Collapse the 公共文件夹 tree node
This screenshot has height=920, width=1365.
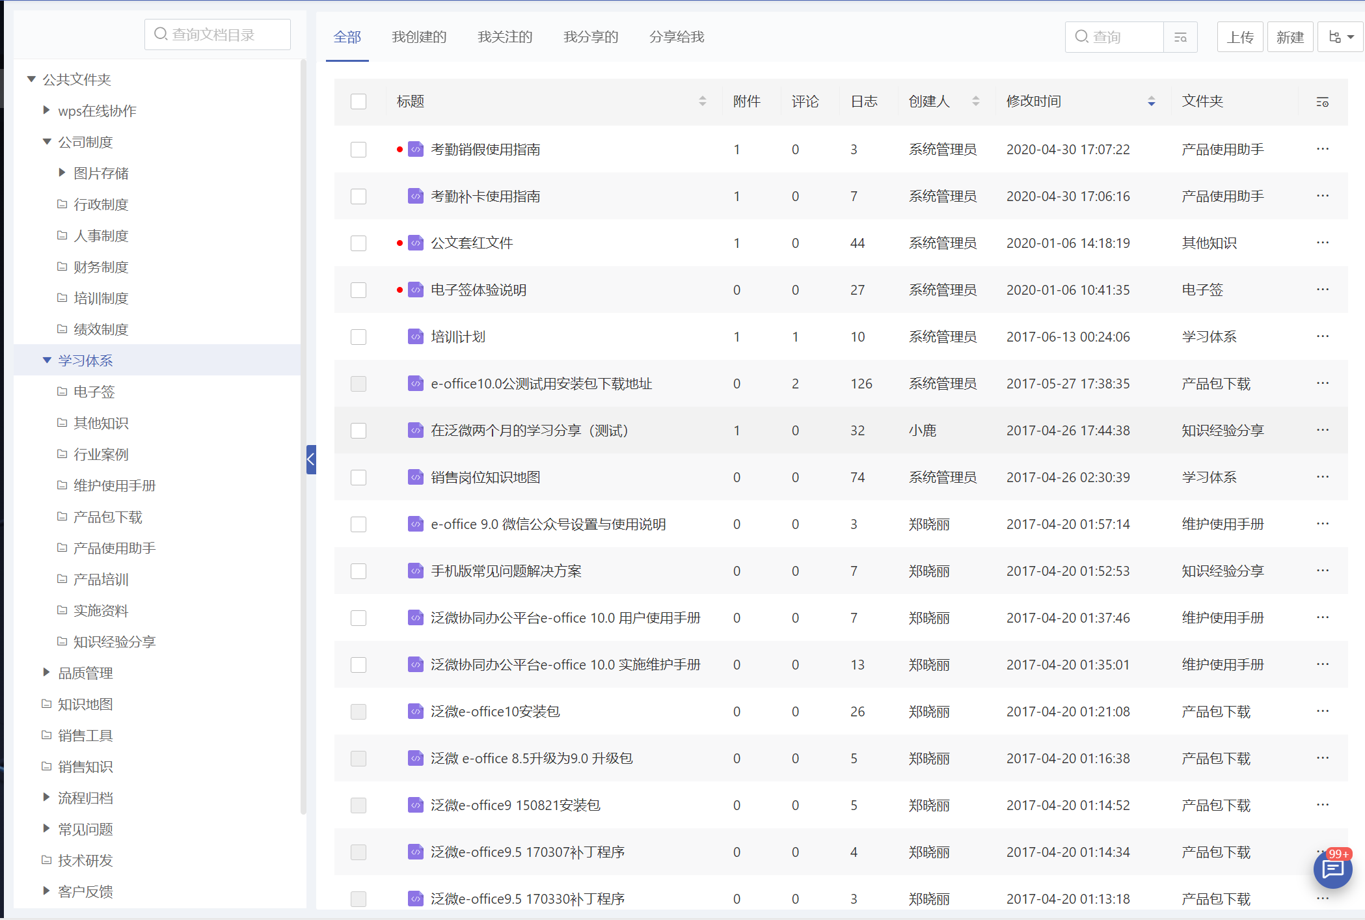pyautogui.click(x=31, y=79)
